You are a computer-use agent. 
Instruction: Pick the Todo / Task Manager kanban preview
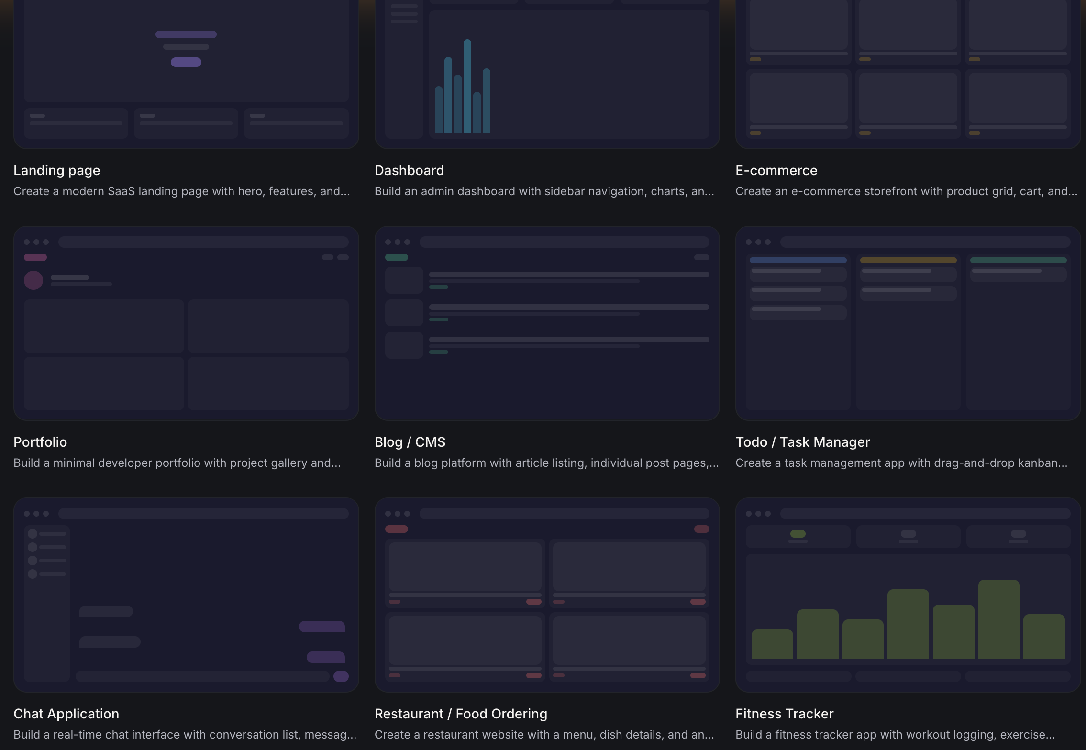pos(908,323)
